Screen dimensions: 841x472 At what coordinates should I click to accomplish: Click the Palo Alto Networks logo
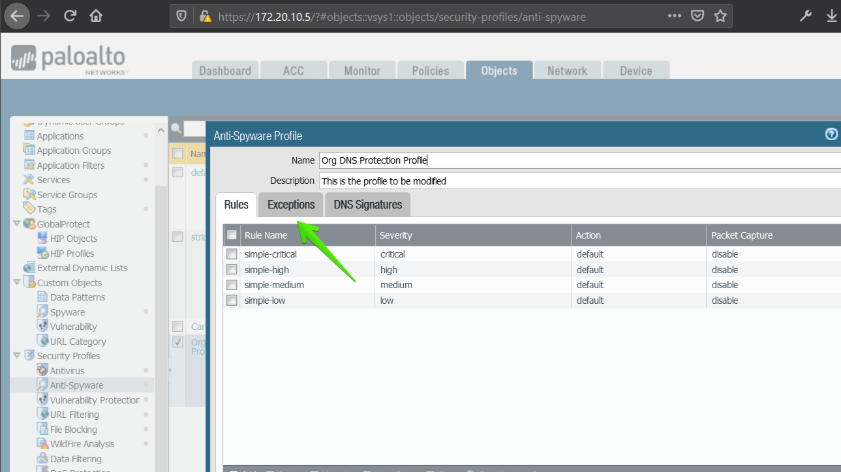68,60
